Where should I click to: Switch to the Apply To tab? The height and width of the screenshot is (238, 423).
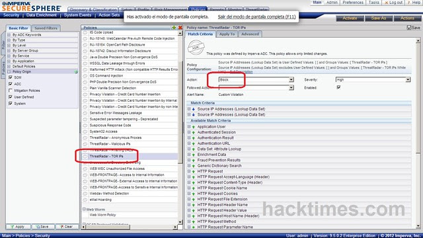227,34
